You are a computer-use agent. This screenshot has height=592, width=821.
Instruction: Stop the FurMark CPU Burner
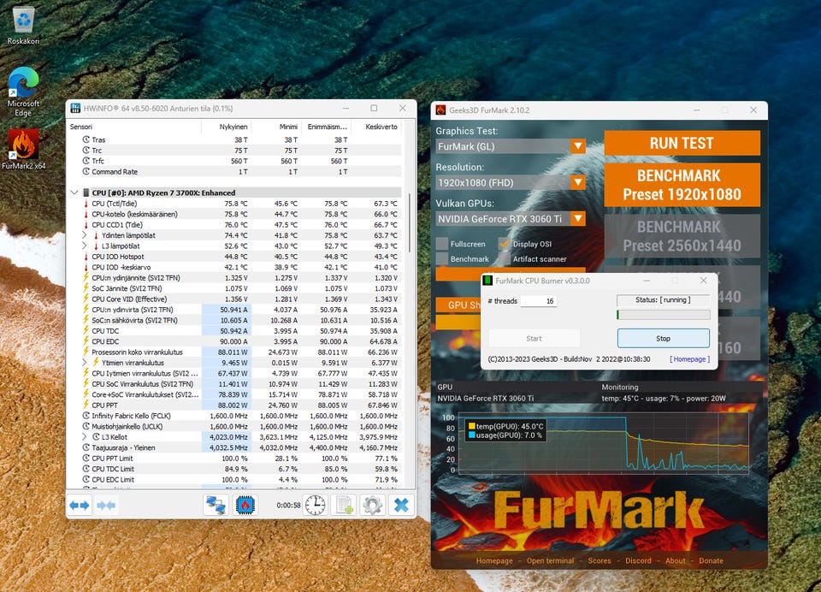tap(664, 339)
